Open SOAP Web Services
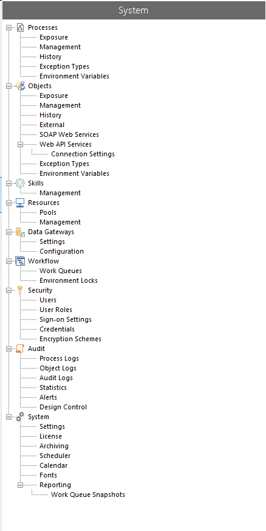 [x=69, y=134]
